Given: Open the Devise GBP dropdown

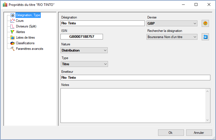Looking at the screenshot, I should [172, 23].
